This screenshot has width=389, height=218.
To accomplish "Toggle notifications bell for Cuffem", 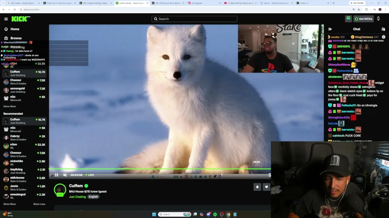I will [257, 187].
